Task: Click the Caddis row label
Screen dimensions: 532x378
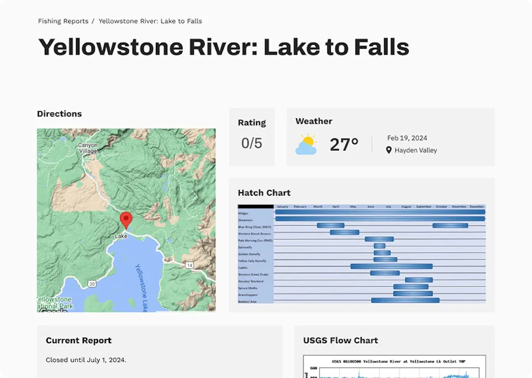Action: pyautogui.click(x=243, y=267)
